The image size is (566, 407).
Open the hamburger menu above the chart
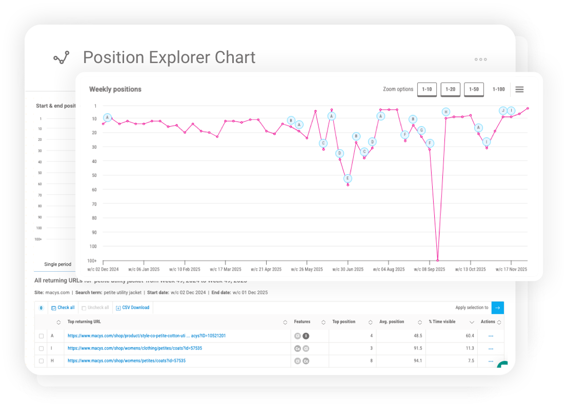coord(519,89)
